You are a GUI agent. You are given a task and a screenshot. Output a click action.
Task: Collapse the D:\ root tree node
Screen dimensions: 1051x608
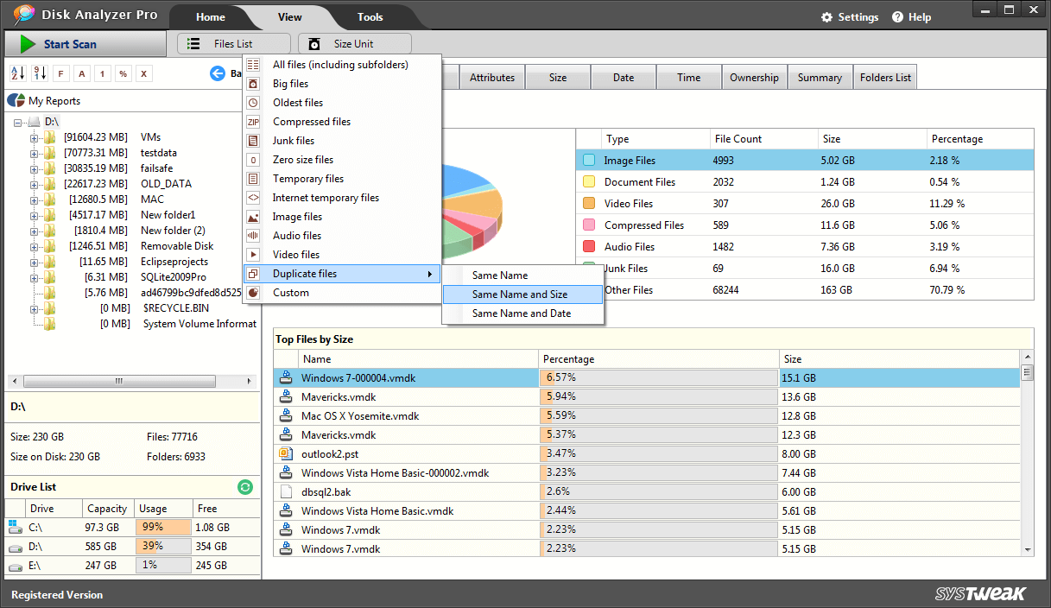[17, 123]
